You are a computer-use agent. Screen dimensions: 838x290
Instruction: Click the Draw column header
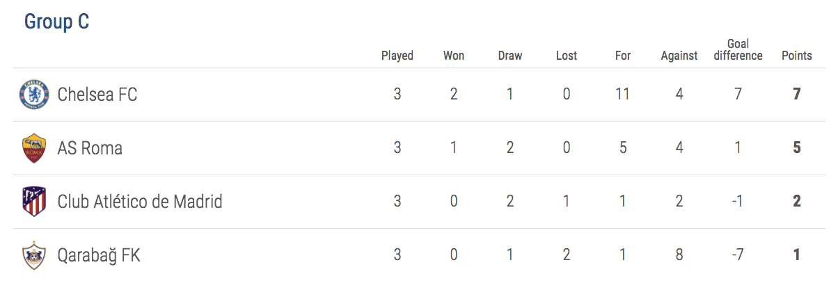tap(510, 56)
